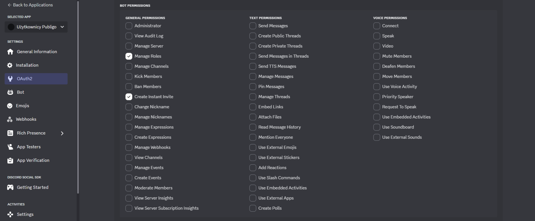Expand the Rich Presence submenu arrow

pos(62,133)
